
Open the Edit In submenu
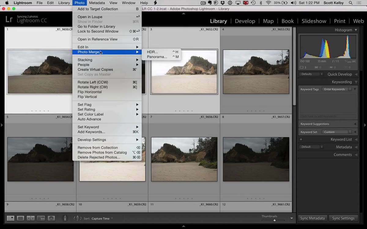tap(107, 47)
